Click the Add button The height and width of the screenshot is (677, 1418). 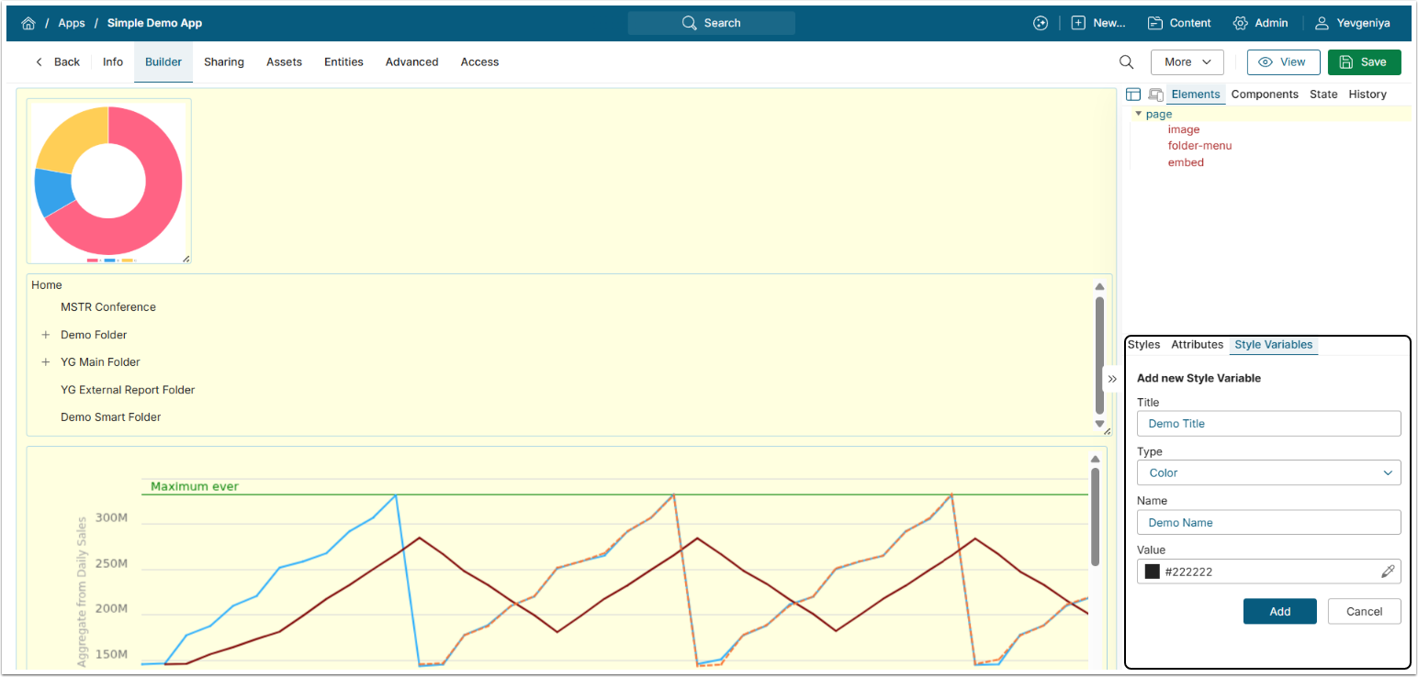click(1279, 612)
